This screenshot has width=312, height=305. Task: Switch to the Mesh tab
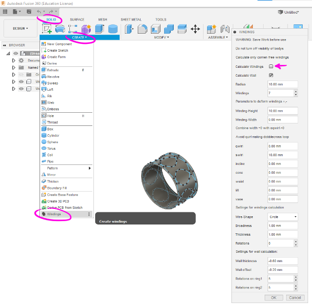pyautogui.click(x=103, y=20)
